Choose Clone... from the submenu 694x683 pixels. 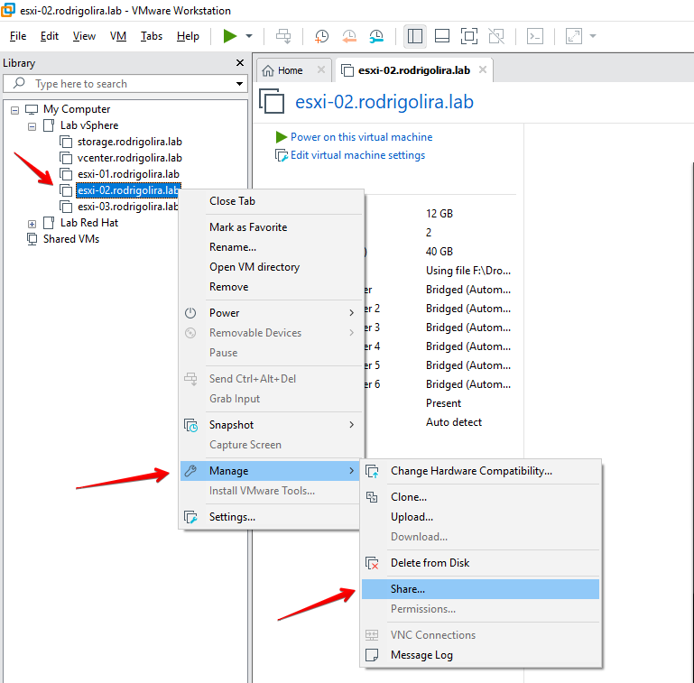pos(408,497)
